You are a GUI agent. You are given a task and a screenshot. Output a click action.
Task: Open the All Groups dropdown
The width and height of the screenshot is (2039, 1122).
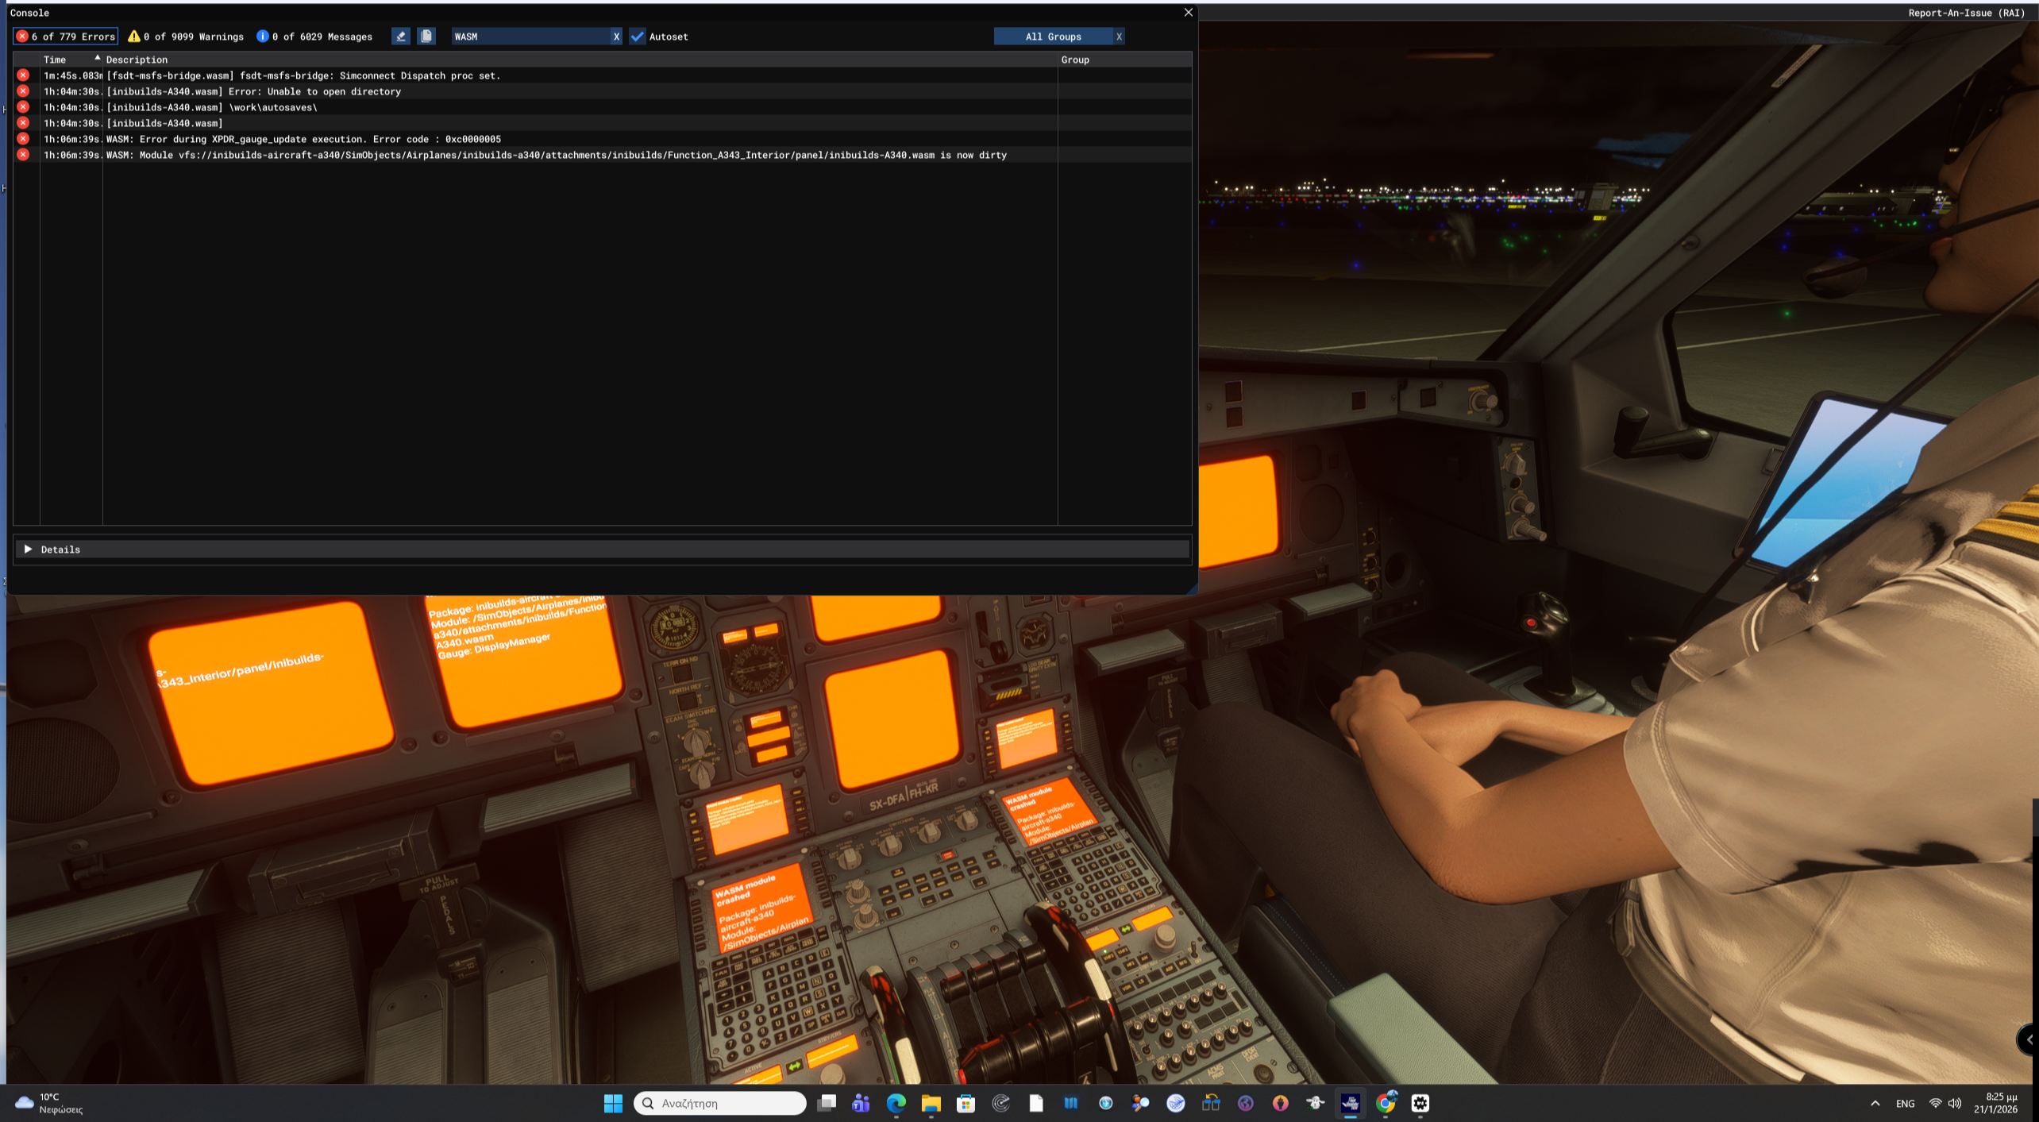[1053, 37]
